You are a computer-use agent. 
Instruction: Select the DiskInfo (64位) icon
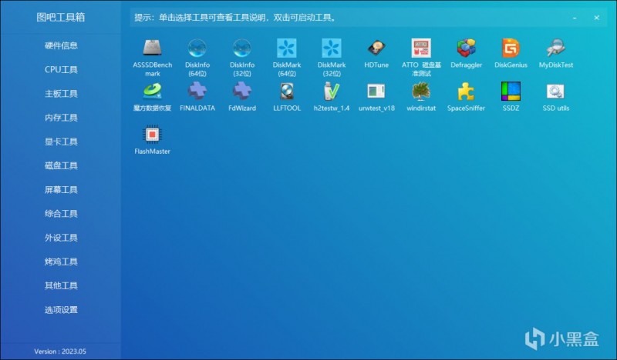click(197, 48)
